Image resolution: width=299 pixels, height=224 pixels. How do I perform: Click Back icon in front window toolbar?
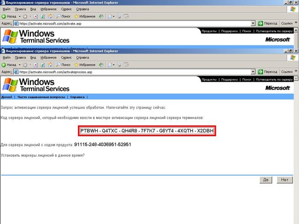4,65
